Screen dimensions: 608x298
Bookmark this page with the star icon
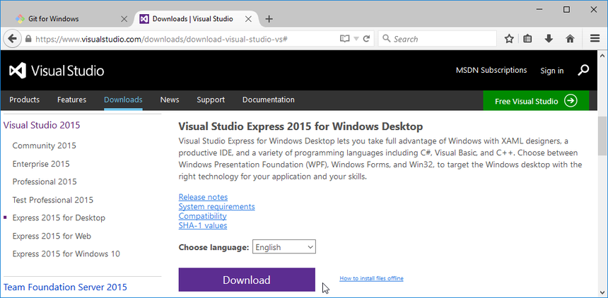[509, 39]
